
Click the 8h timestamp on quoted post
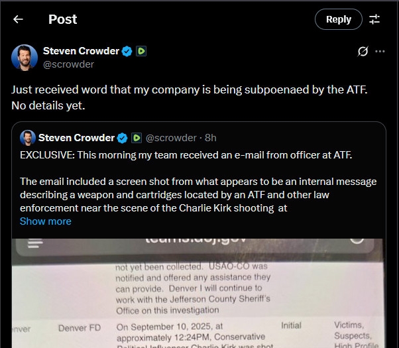click(x=211, y=138)
